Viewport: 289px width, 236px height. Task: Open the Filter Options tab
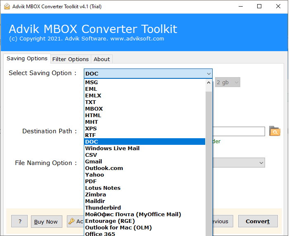point(71,59)
